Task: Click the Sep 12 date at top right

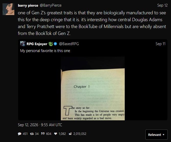Action: tap(162, 5)
